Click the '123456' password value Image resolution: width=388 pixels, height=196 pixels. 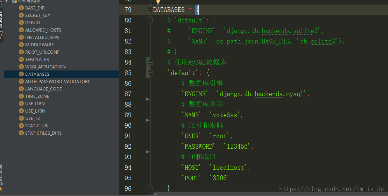(237, 147)
